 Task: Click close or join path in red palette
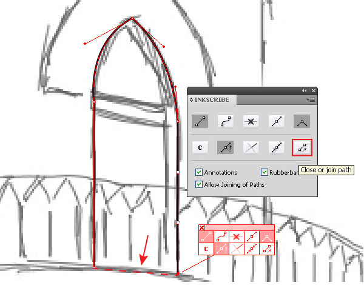(x=267, y=249)
